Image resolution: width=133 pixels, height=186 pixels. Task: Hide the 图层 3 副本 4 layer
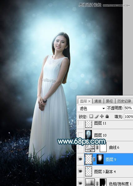(x=80, y=171)
